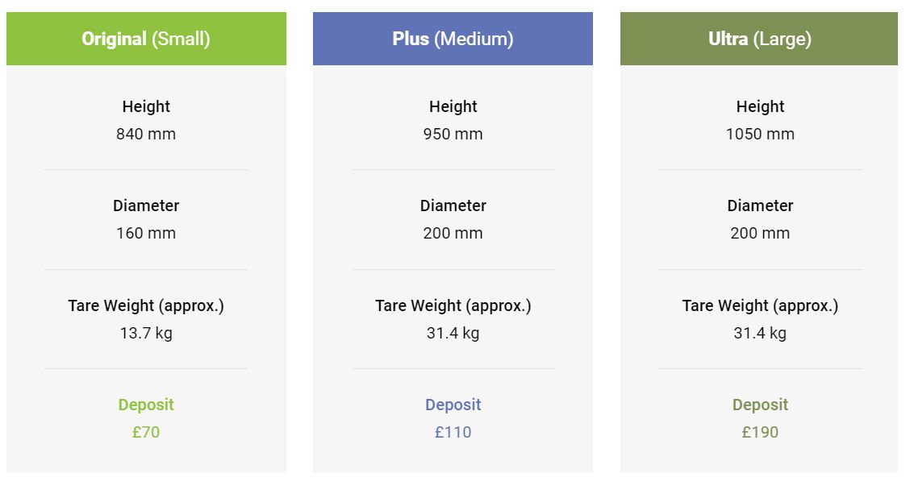Click the blue Deposit link in Plus column

(453, 405)
